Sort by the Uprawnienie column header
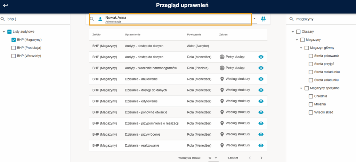 click(132, 35)
